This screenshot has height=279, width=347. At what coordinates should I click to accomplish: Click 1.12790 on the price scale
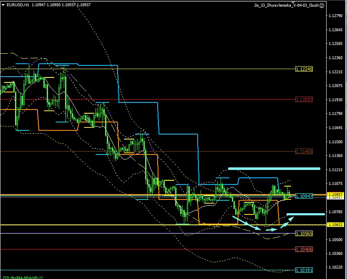pyautogui.click(x=335, y=16)
